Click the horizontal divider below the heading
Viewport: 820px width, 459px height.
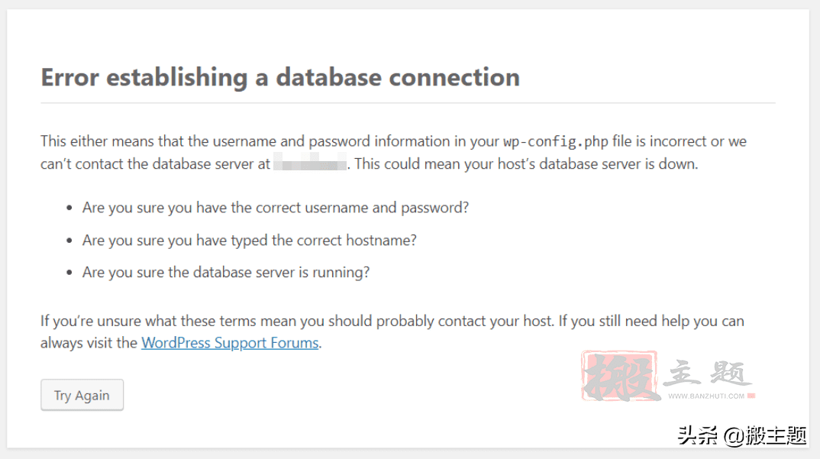point(408,103)
